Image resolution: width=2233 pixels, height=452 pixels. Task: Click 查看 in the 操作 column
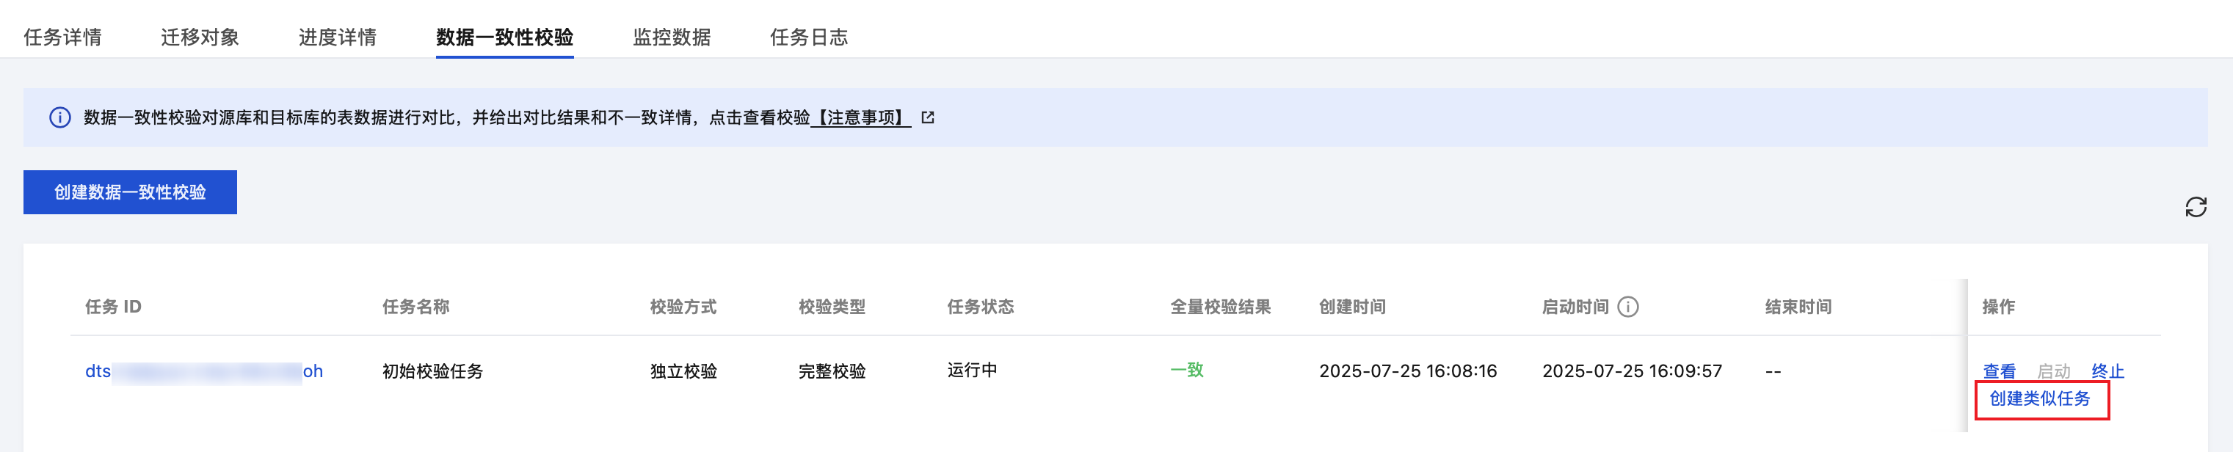click(1999, 371)
